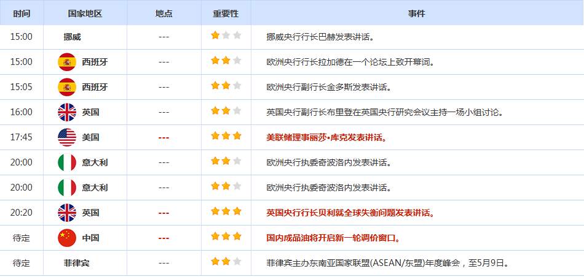
Task: Click the one-star rating in the 挪威 row
Action: [226, 36]
